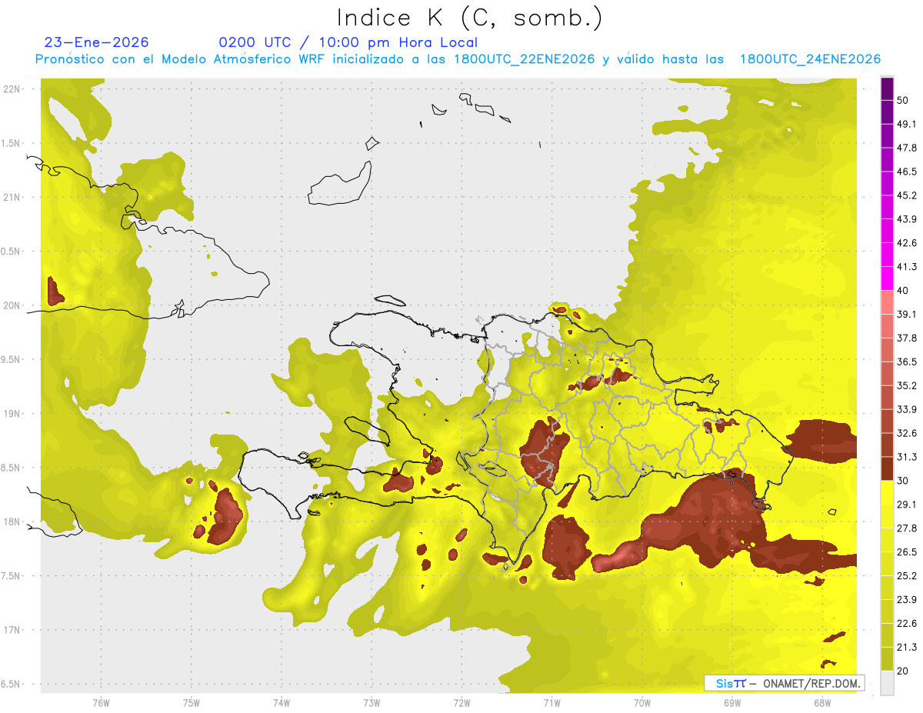Click the colorbar value label '22.6'
The image size is (923, 713).
pos(907,623)
